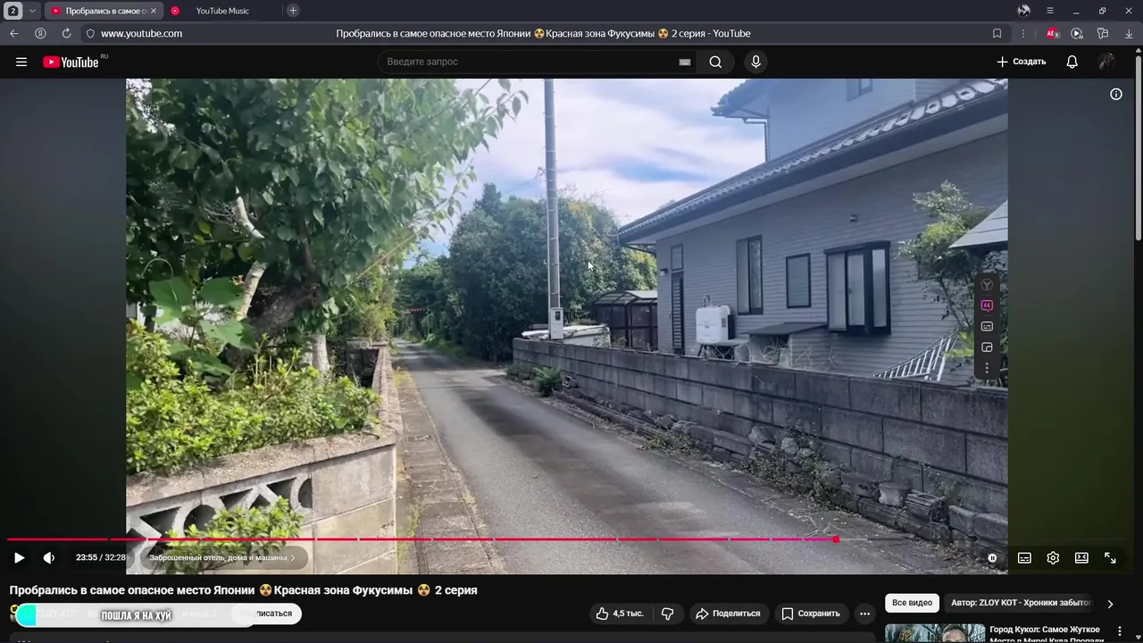Open the red ad blocker extension icon
Image resolution: width=1143 pixels, height=643 pixels.
1053,33
